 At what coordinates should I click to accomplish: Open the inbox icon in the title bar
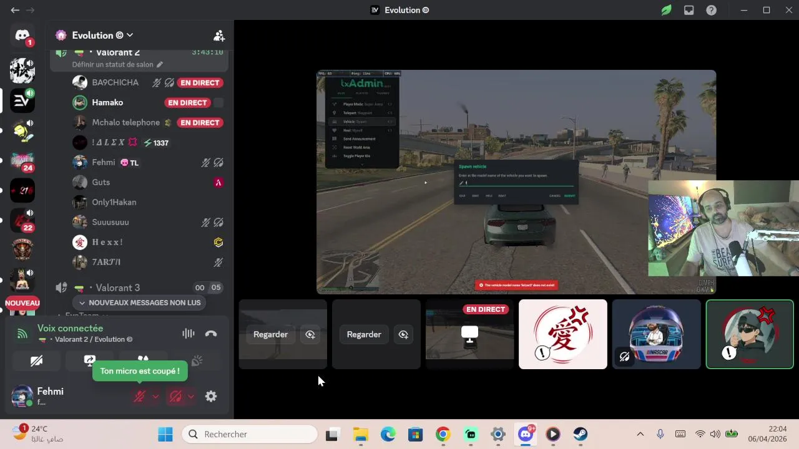coord(689,10)
